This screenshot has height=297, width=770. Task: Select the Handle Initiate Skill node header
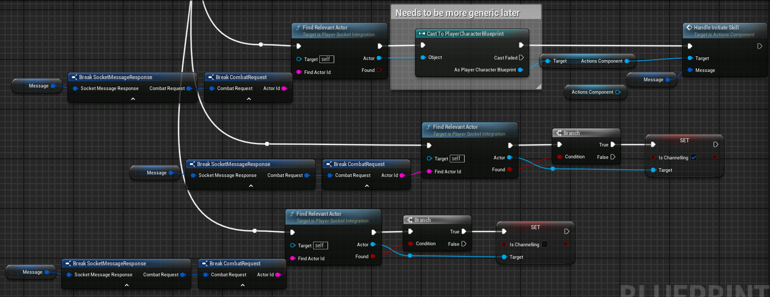coord(724,31)
